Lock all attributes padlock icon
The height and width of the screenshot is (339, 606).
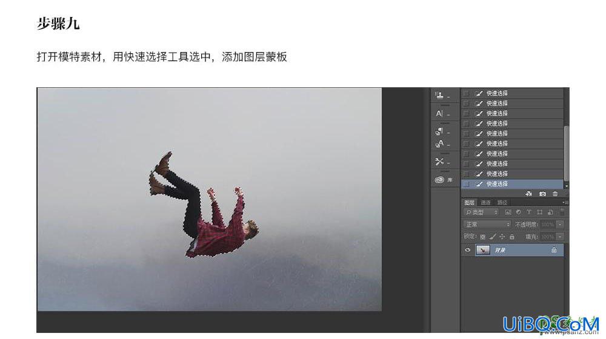coord(512,237)
